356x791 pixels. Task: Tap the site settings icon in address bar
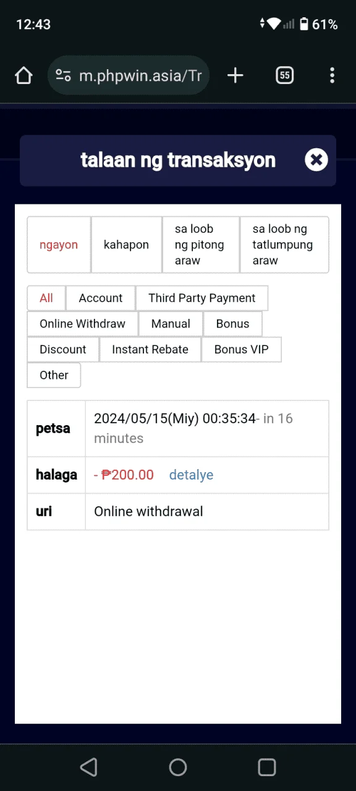click(63, 75)
